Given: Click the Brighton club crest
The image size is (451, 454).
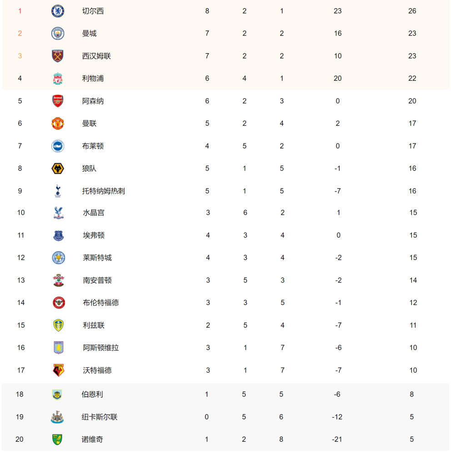Looking at the screenshot, I should 58,146.
